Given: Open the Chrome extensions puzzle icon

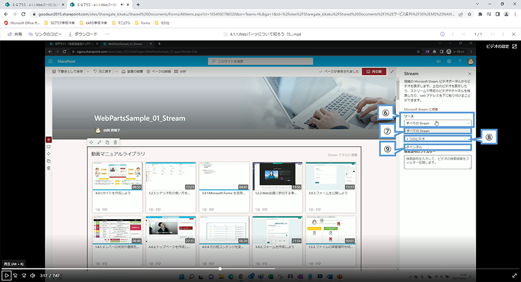Looking at the screenshot, I should tap(480, 14).
